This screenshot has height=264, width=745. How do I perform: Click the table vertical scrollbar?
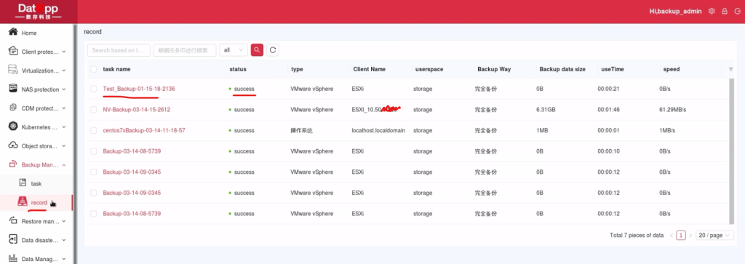click(x=732, y=151)
